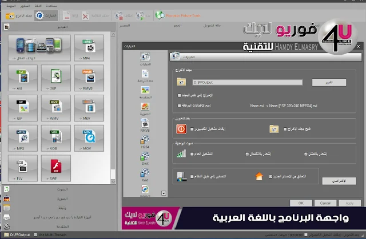Click Cancel in options dialog

[325, 203]
